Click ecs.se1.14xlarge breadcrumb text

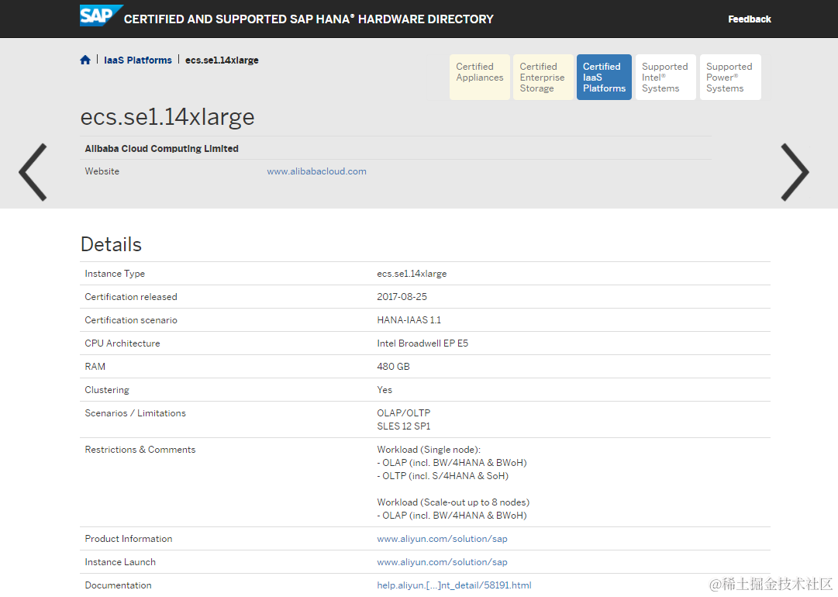click(222, 60)
